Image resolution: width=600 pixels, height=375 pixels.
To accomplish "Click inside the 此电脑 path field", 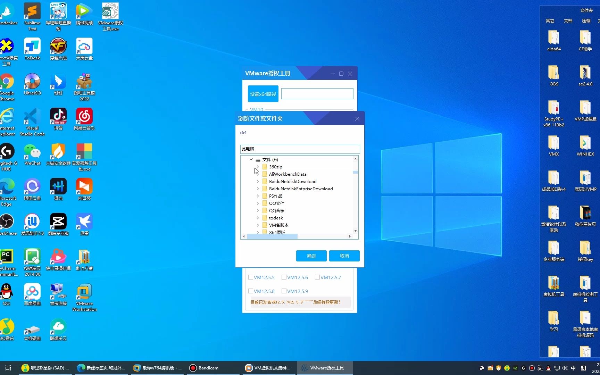I will pyautogui.click(x=300, y=149).
